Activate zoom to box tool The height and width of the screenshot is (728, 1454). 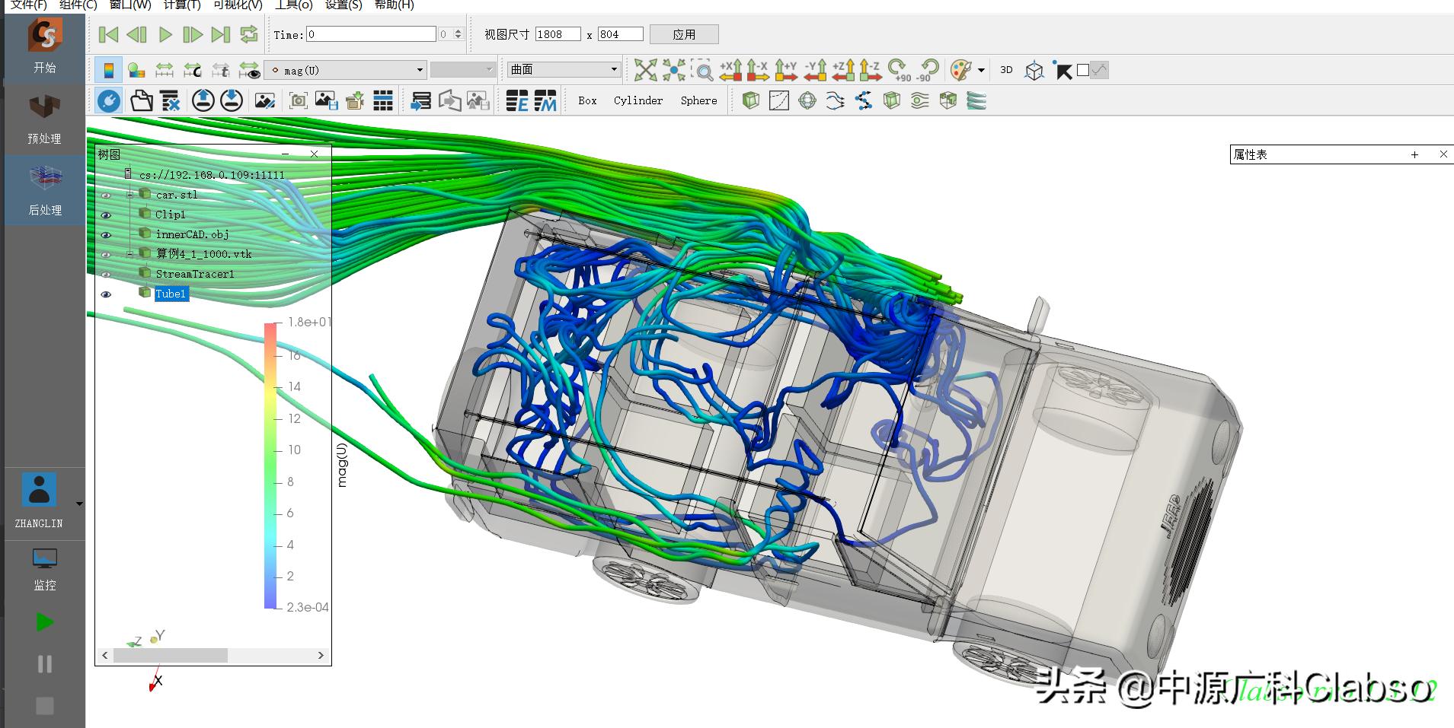point(702,70)
